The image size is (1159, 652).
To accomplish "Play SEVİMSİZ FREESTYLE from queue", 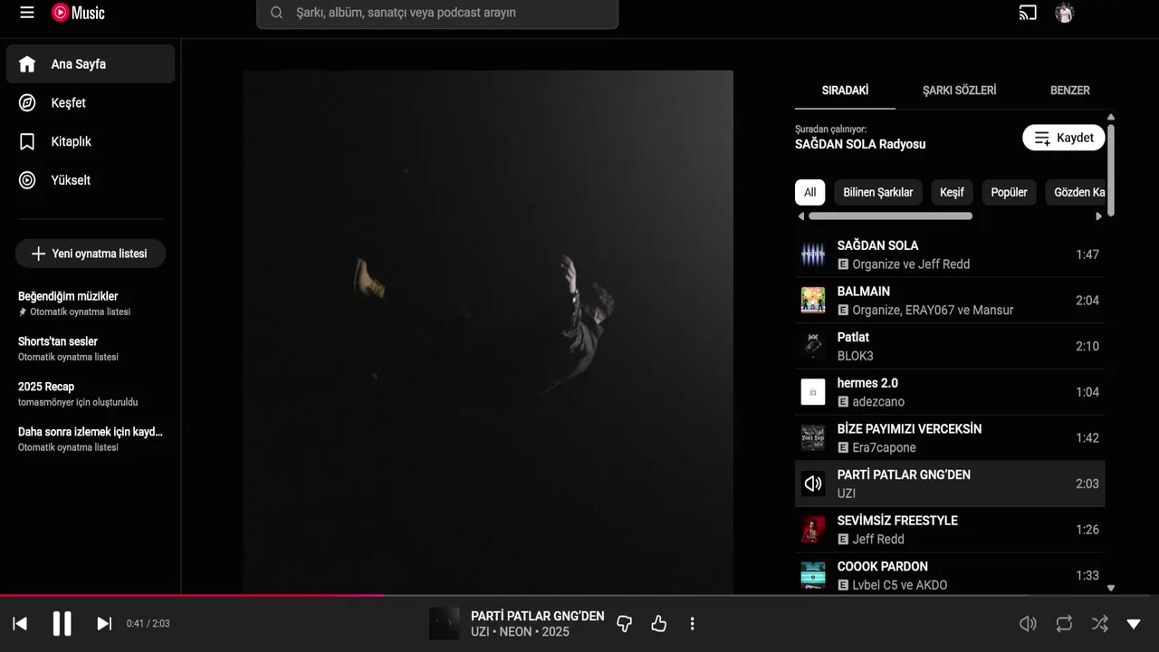I will (950, 530).
